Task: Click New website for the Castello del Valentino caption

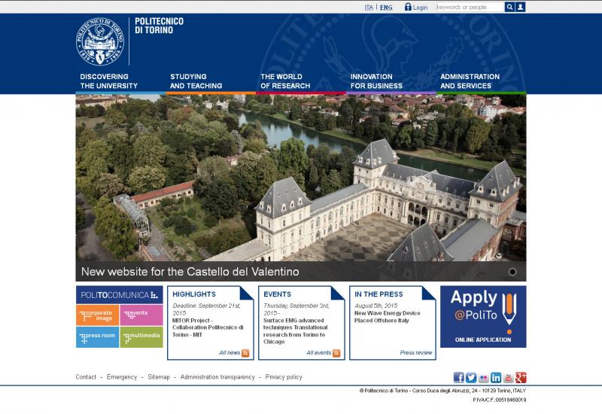Action: click(x=190, y=272)
